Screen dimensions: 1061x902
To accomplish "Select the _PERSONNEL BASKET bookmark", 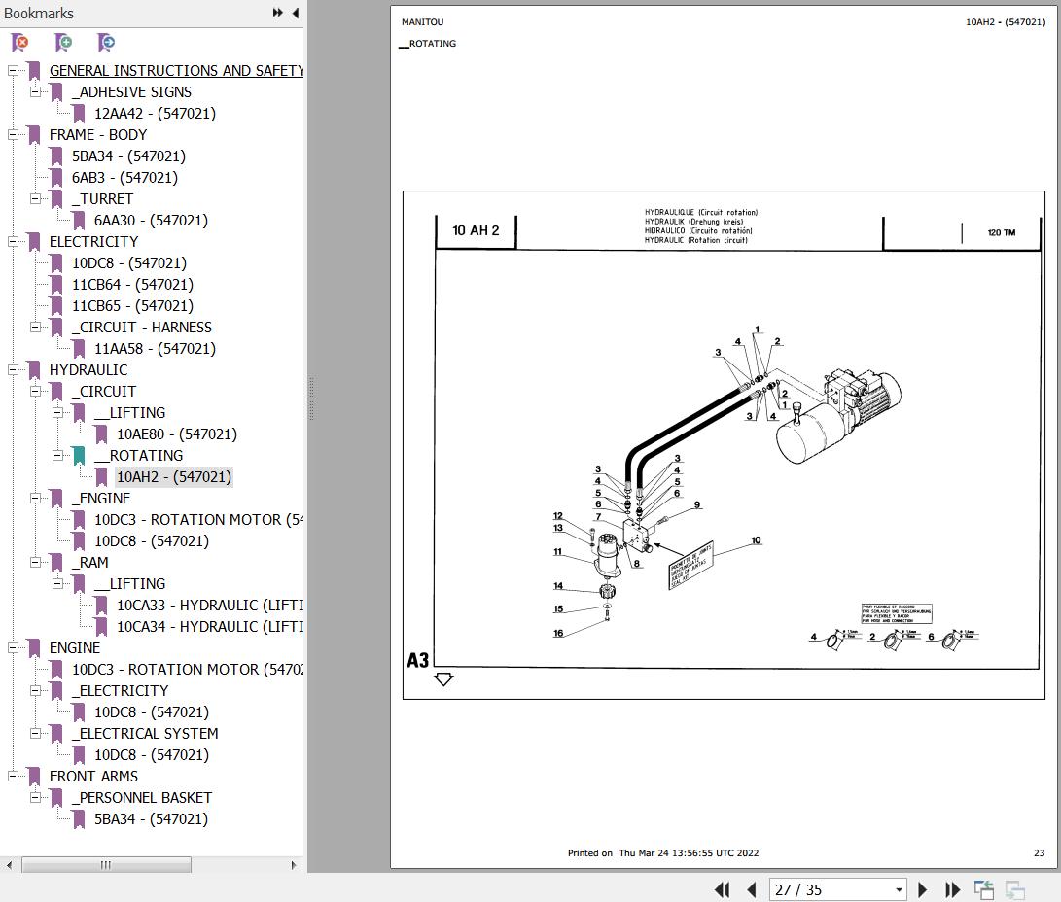I will [141, 797].
